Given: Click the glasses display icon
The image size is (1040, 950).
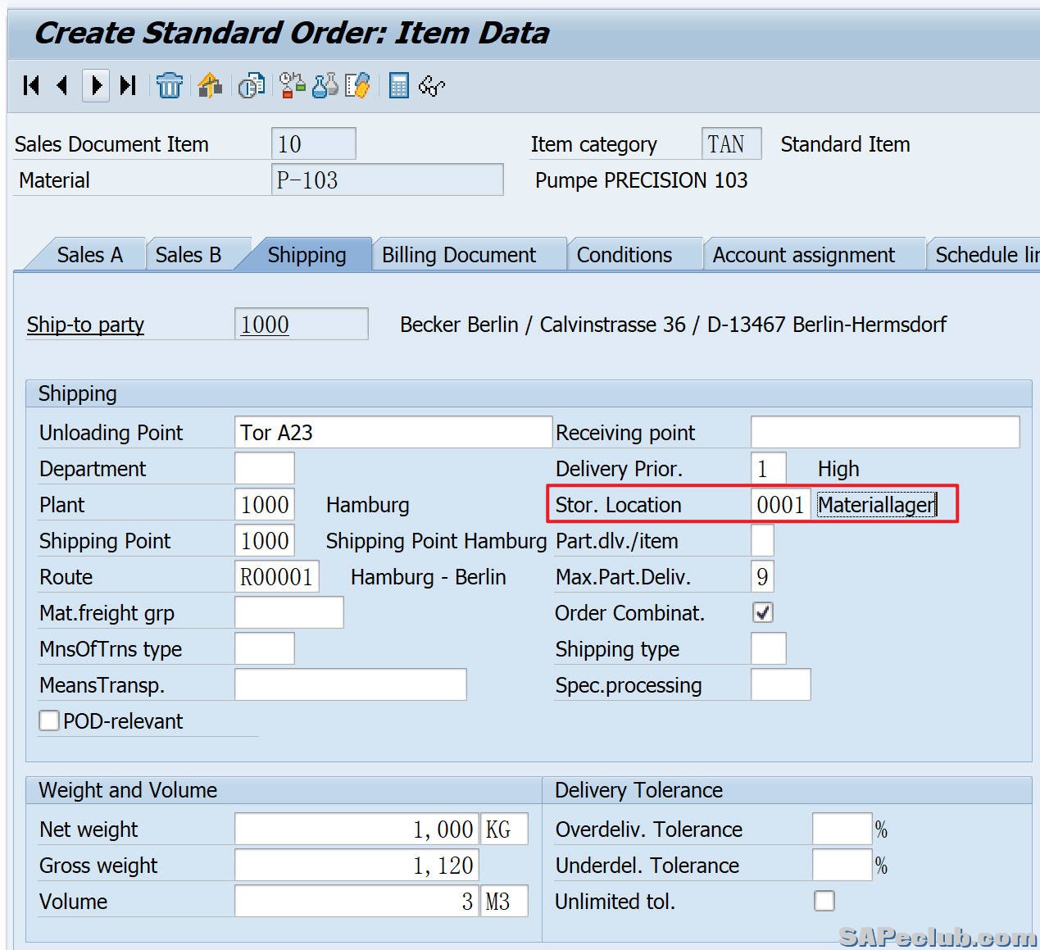Looking at the screenshot, I should point(431,85).
